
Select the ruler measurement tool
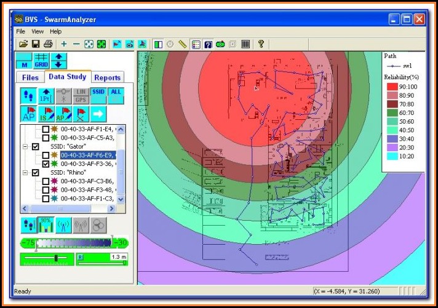(181, 44)
